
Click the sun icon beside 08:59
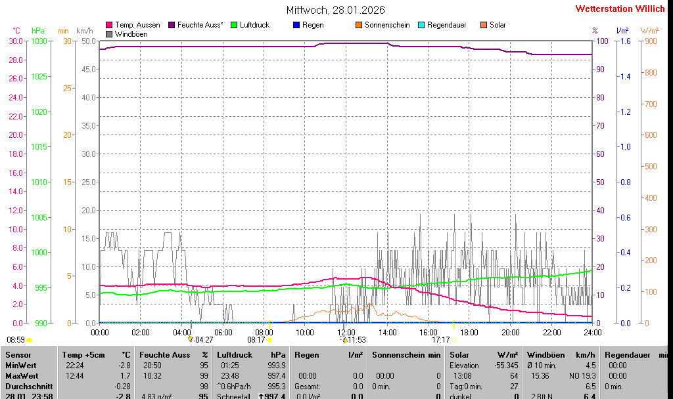(x=30, y=340)
